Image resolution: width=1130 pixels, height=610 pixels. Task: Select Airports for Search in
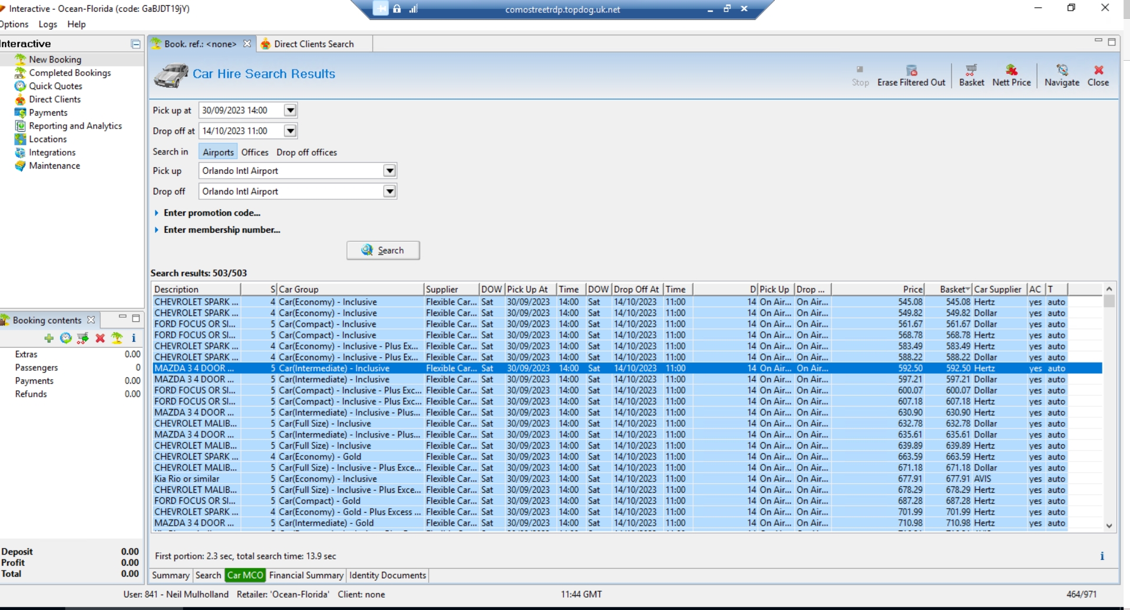pos(218,152)
